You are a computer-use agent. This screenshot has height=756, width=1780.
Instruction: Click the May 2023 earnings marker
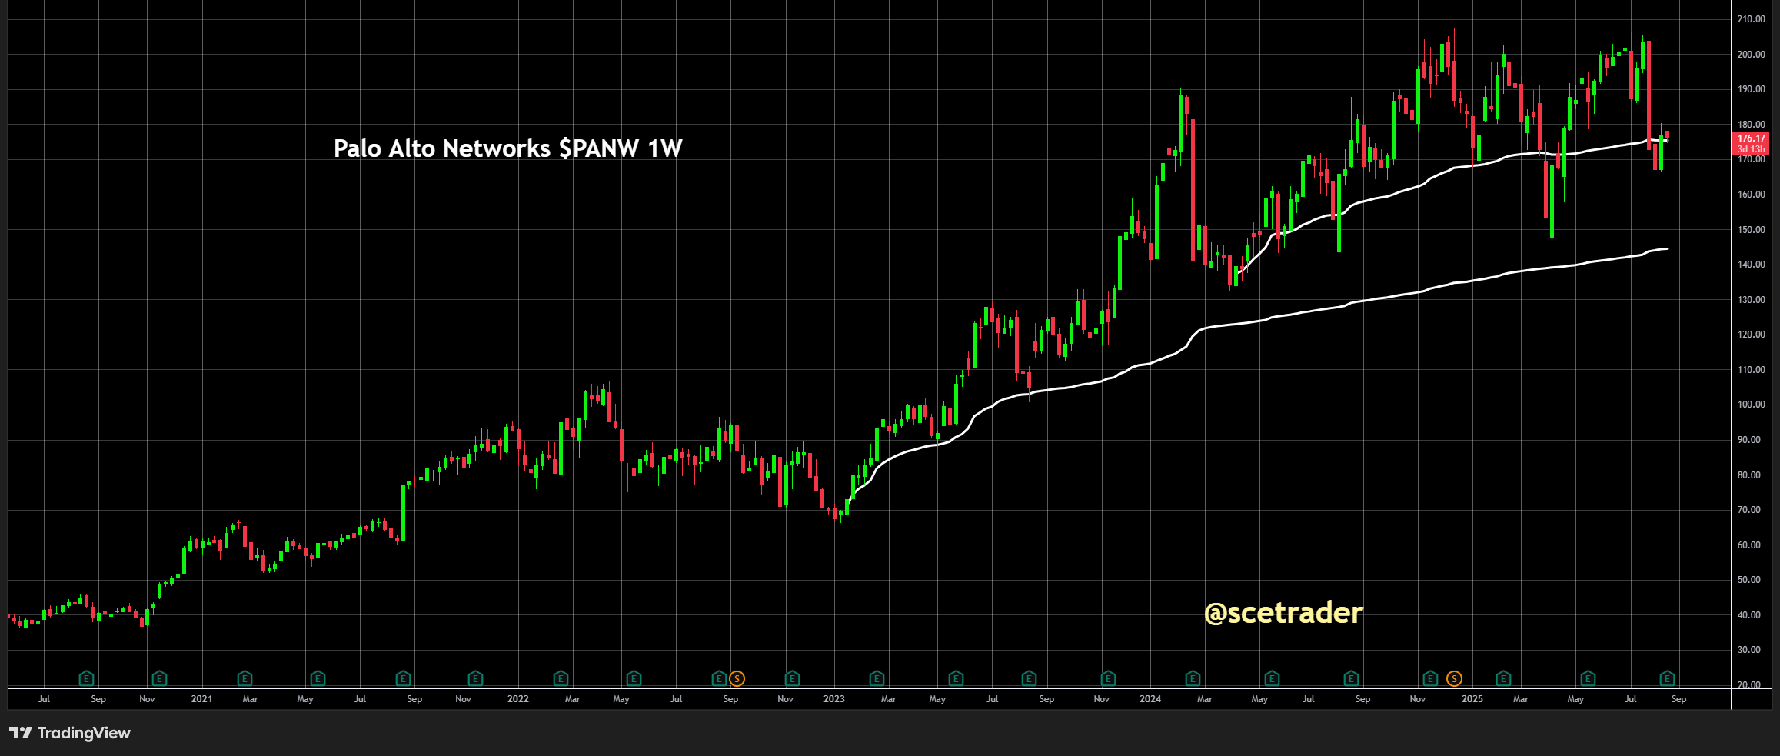956,678
